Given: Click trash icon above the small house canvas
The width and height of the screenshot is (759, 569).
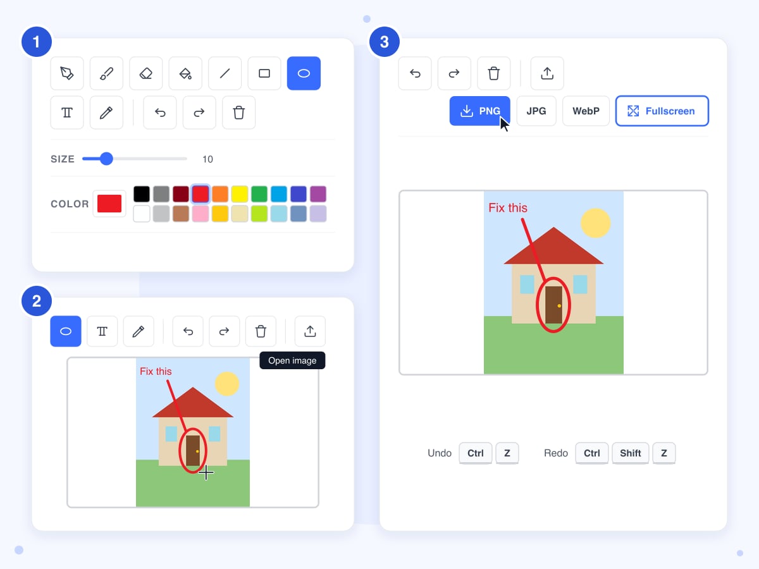Looking at the screenshot, I should (x=261, y=331).
